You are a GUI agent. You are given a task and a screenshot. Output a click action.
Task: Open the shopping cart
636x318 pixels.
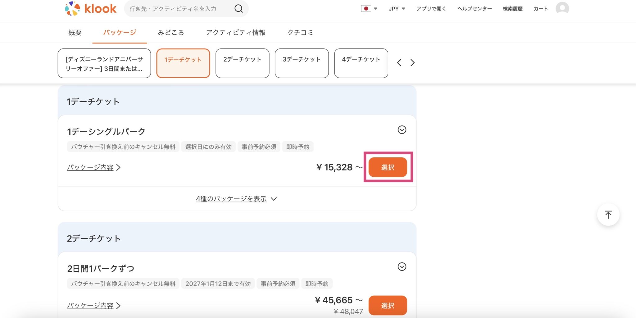point(540,8)
